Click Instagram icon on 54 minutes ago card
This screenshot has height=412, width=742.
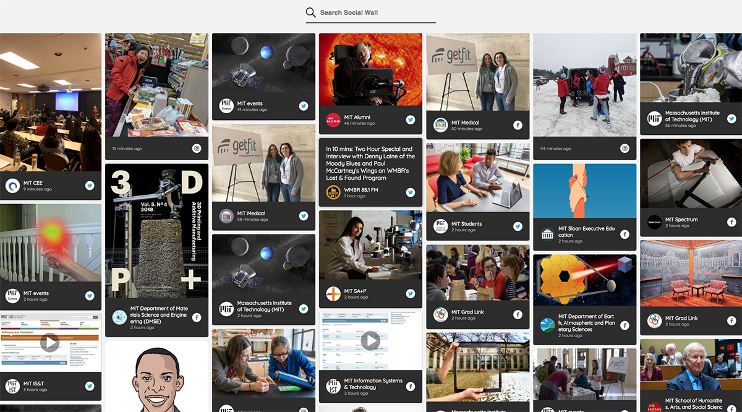click(x=625, y=148)
